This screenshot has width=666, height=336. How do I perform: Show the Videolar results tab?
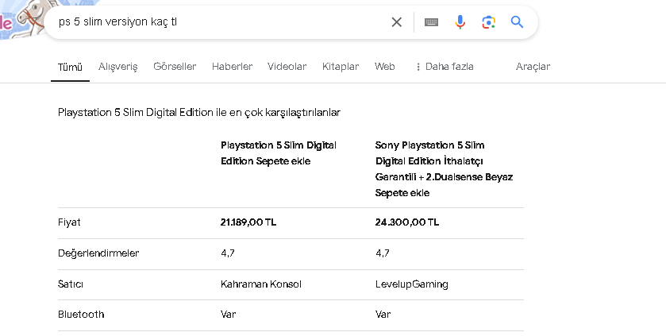(287, 67)
